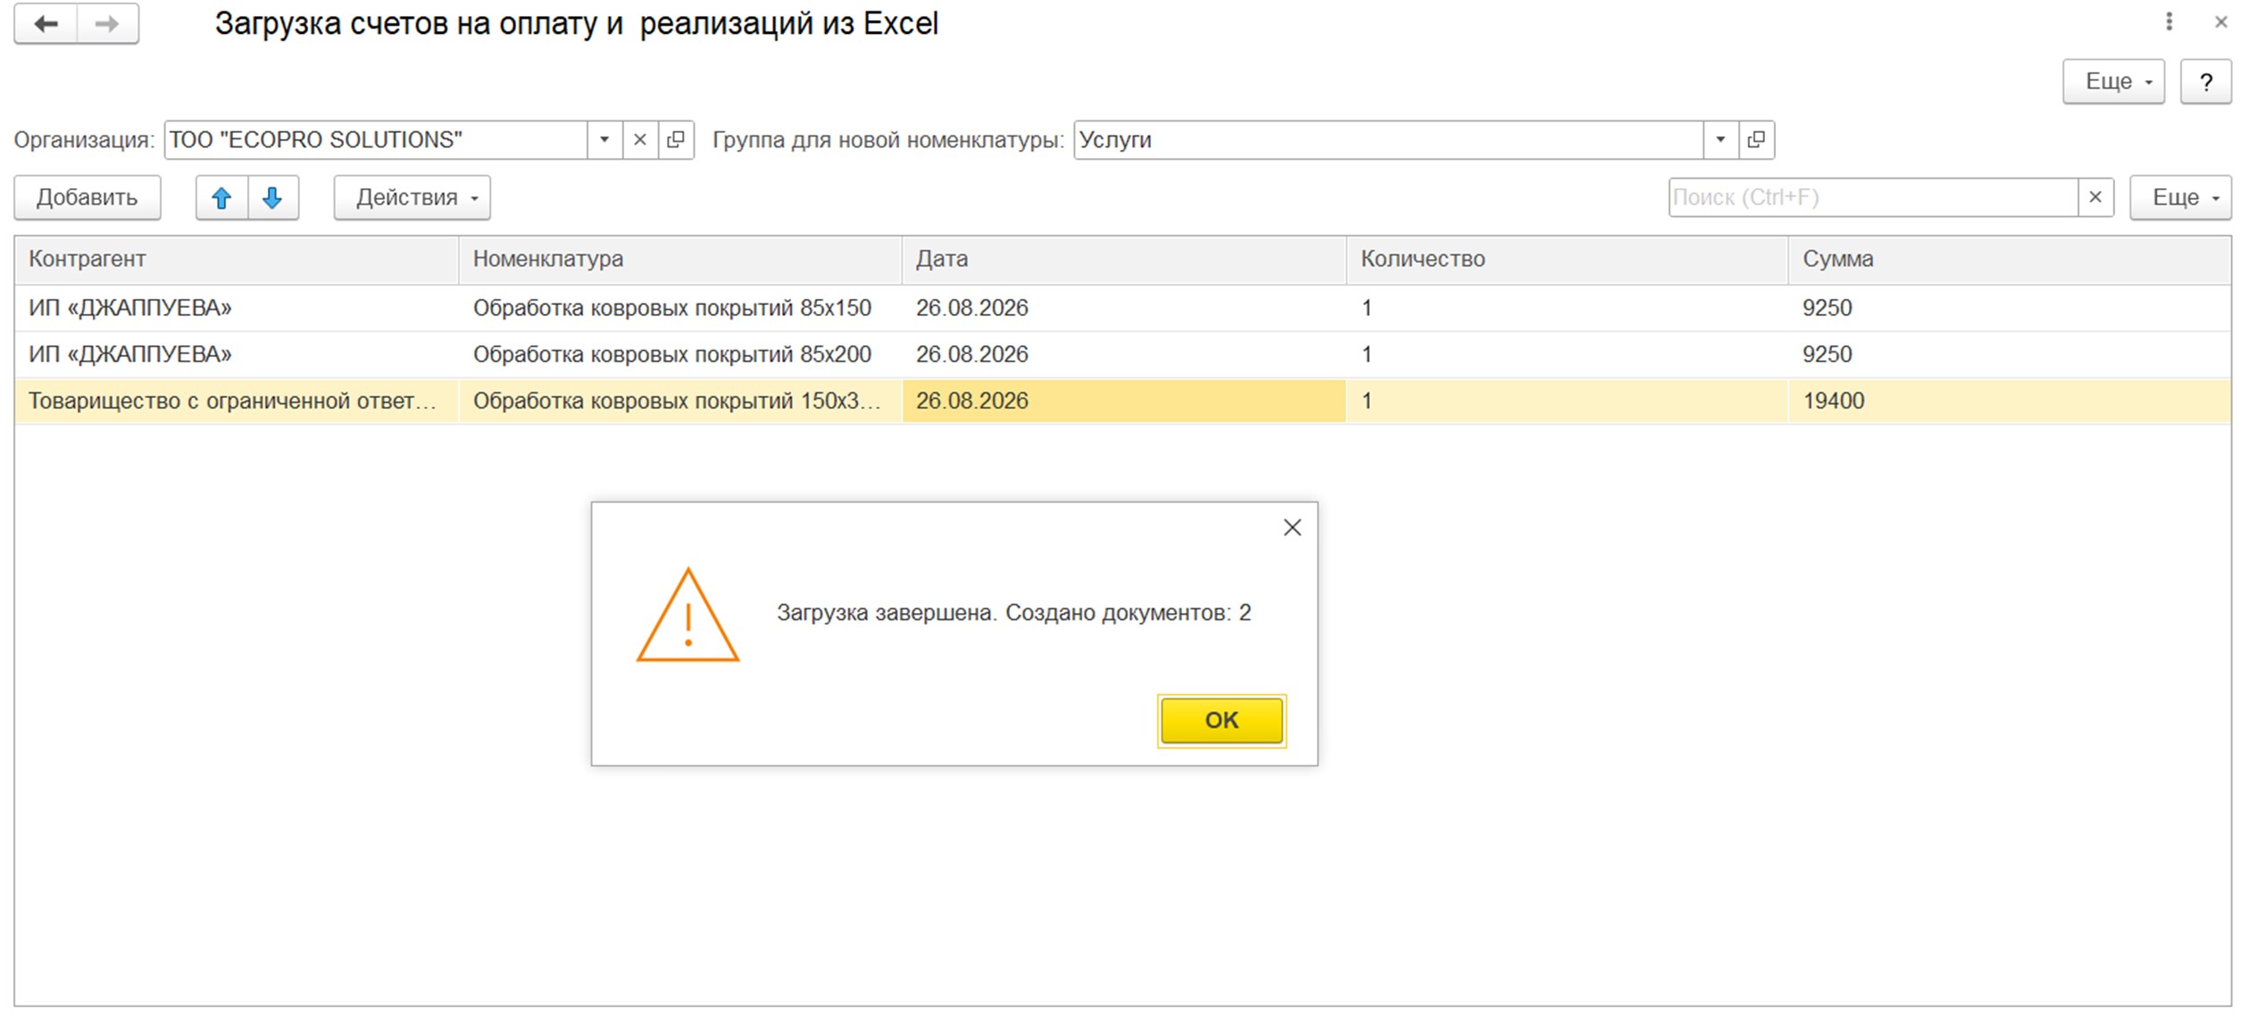Open the three-dot window menu
Screen dimensions: 2257x1026
coord(2169,22)
